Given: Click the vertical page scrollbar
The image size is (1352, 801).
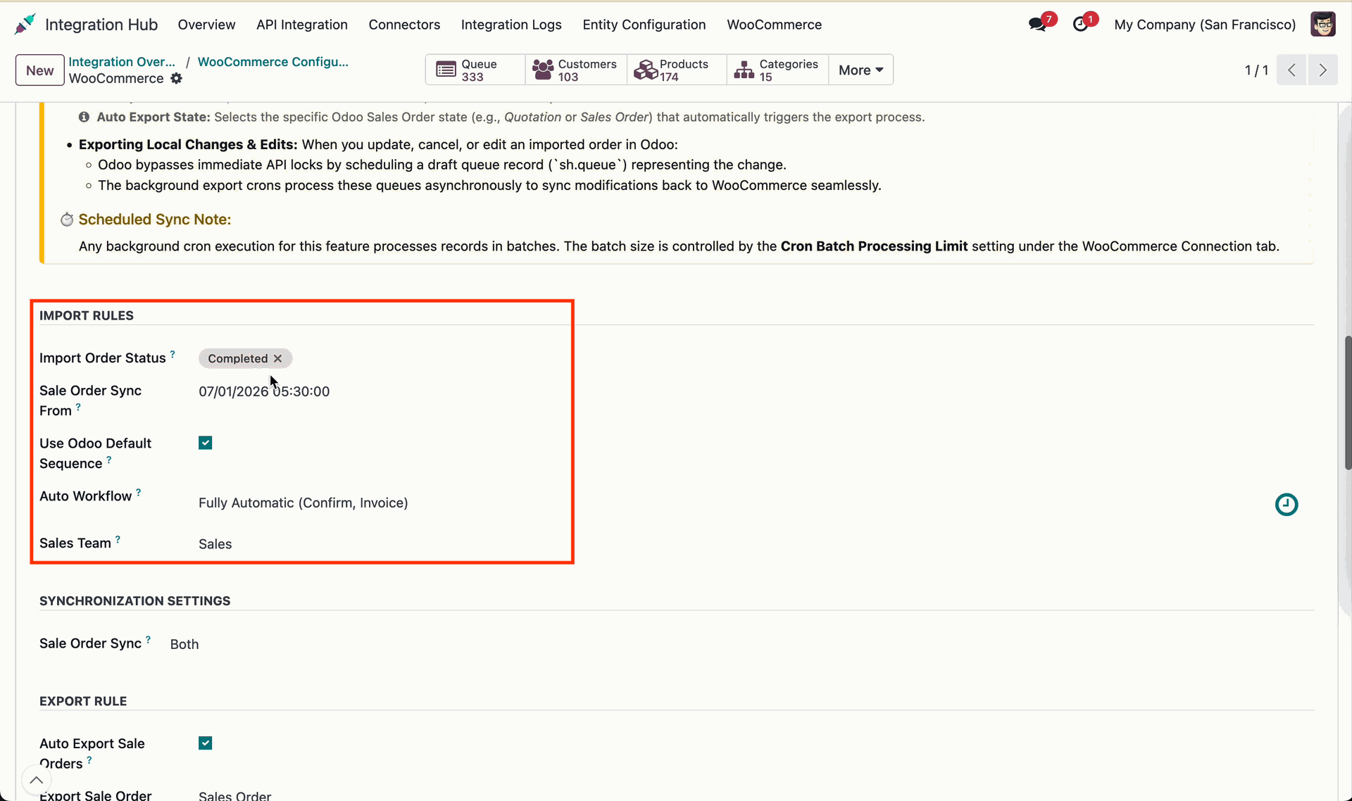Looking at the screenshot, I should 1348,403.
